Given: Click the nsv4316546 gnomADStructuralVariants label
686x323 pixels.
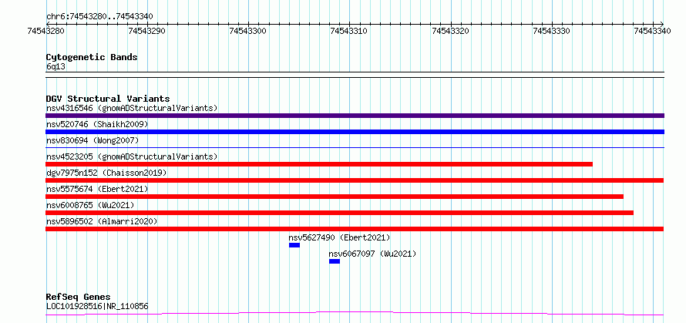Looking at the screenshot, I should tap(132, 108).
